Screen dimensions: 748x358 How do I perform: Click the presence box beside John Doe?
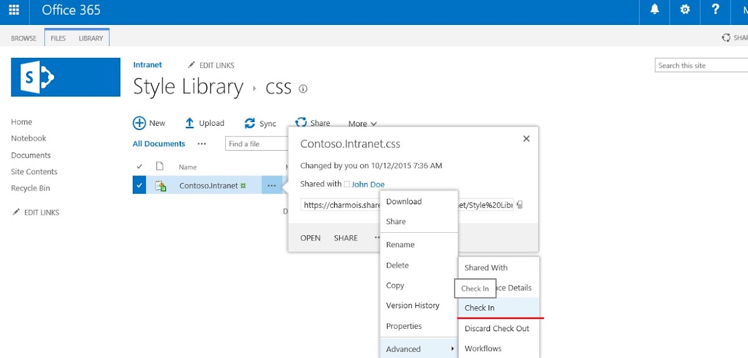347,184
